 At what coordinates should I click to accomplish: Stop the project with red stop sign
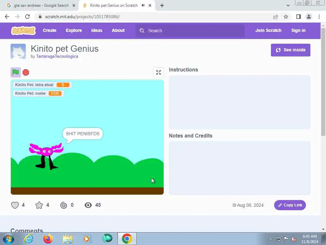point(26,72)
